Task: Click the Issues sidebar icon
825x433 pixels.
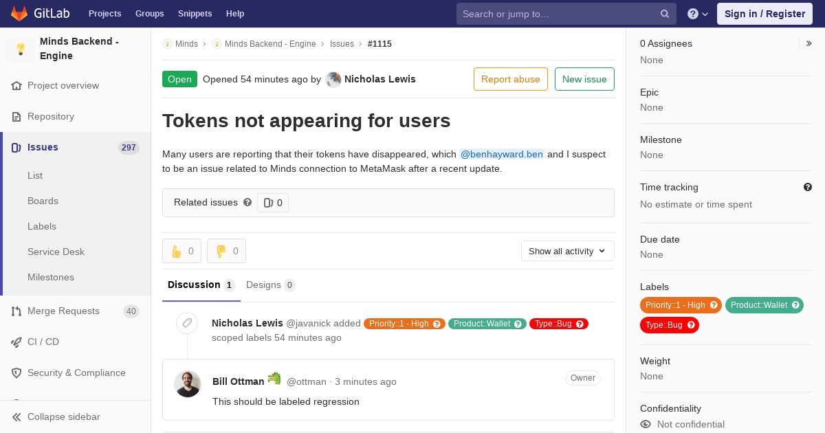Action: (16, 148)
